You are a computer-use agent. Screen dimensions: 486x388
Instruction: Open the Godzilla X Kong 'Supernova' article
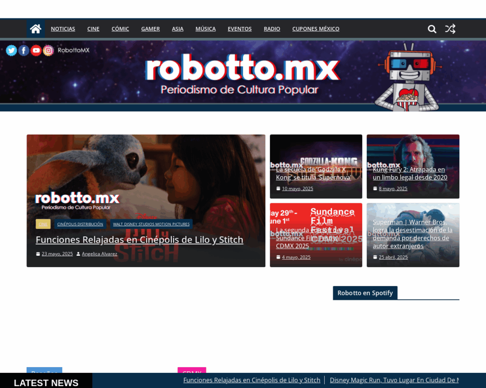click(x=315, y=173)
